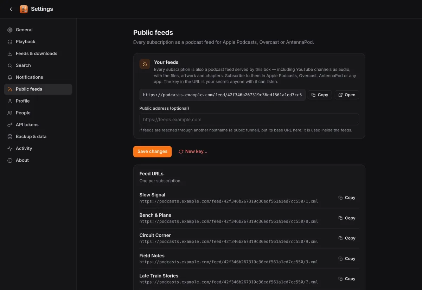The image size is (422, 290).
Task: Click the Late Train Stories title
Action: pyautogui.click(x=159, y=276)
